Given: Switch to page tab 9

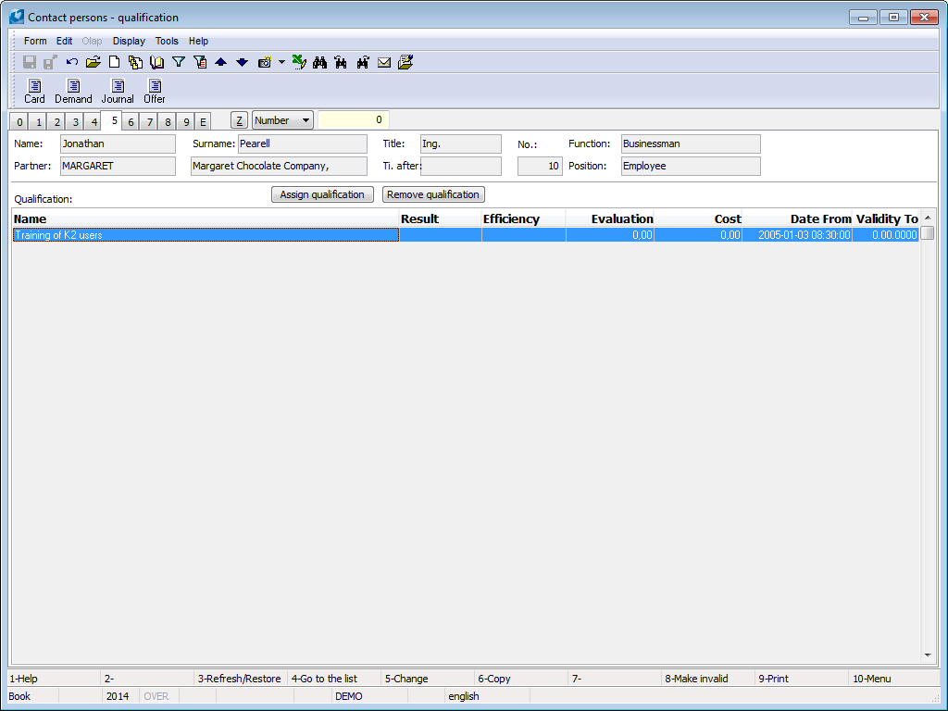Looking at the screenshot, I should 186,121.
